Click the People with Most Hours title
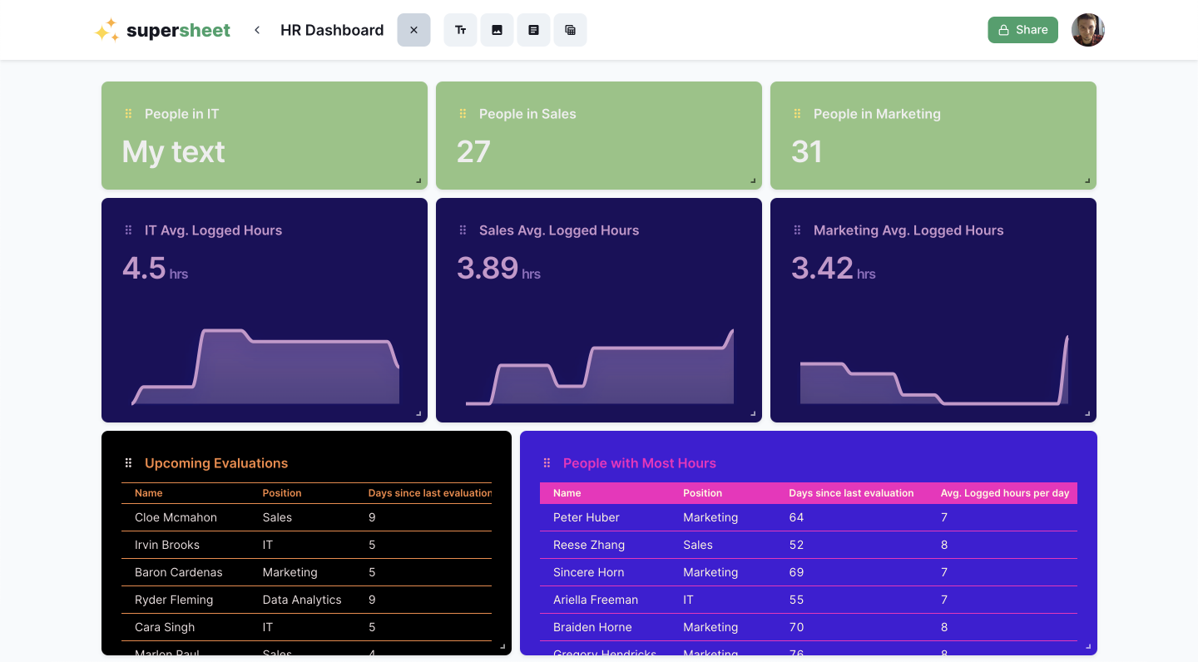This screenshot has height=662, width=1198. pos(640,463)
